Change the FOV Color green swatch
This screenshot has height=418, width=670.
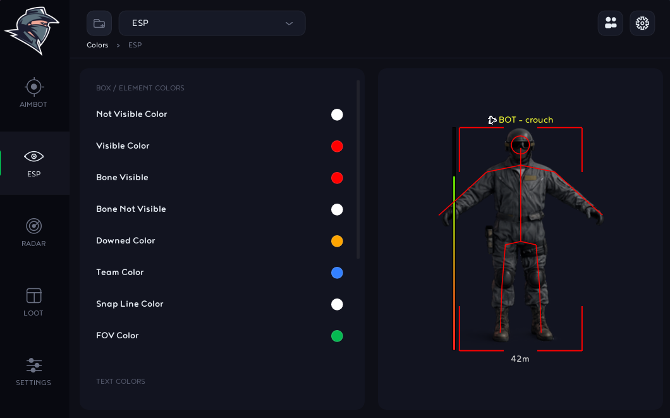coord(337,336)
